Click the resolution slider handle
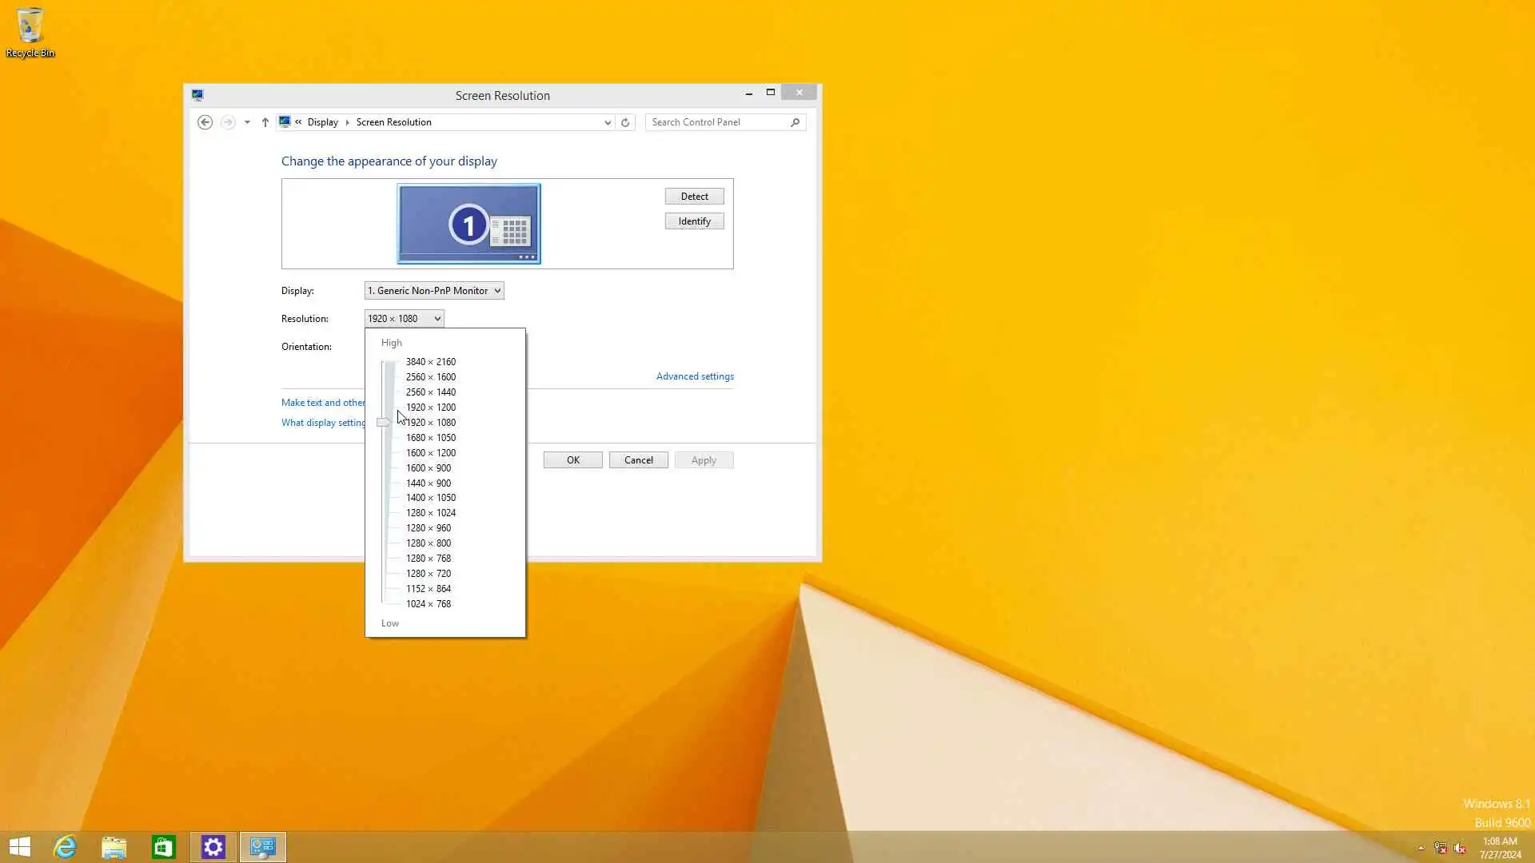Viewport: 1535px width, 863px height. click(384, 423)
